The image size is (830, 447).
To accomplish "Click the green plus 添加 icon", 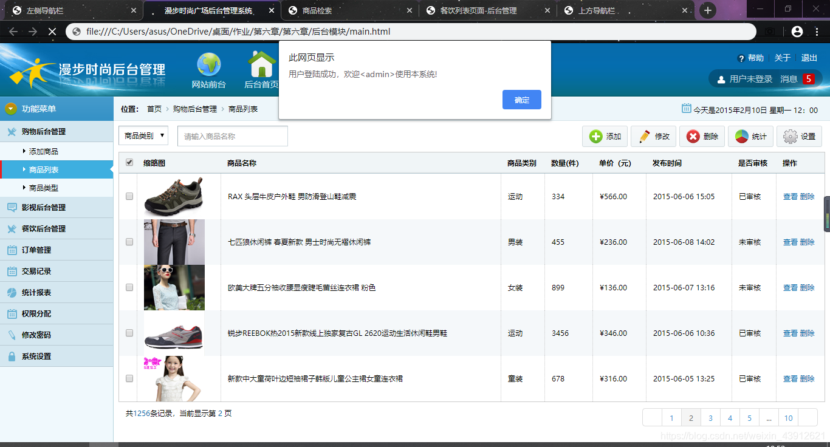I will [x=596, y=137].
